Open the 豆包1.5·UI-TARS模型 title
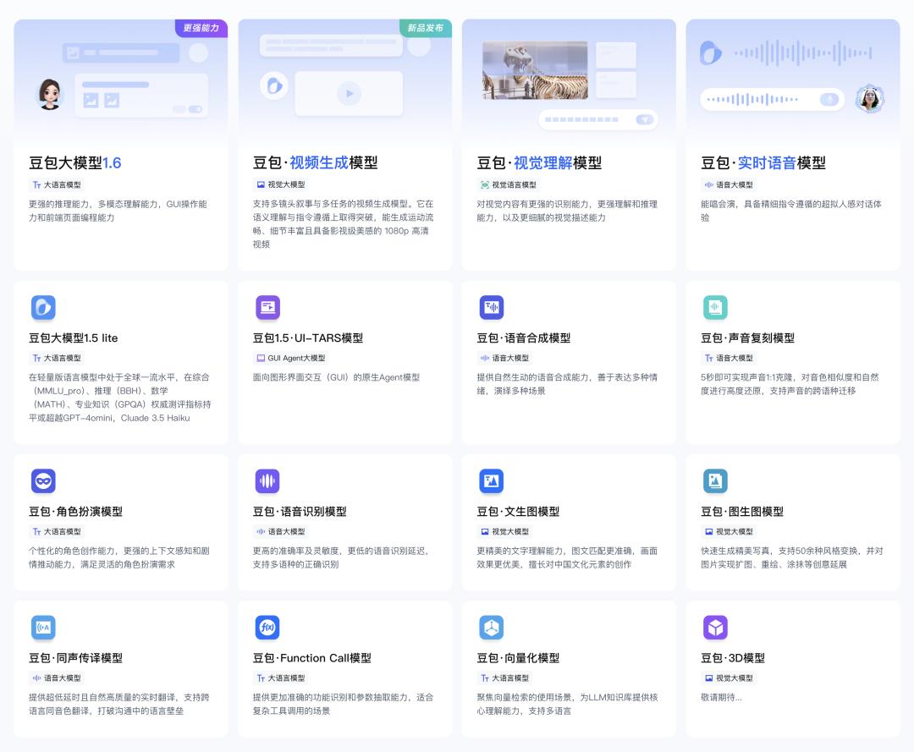 308,338
